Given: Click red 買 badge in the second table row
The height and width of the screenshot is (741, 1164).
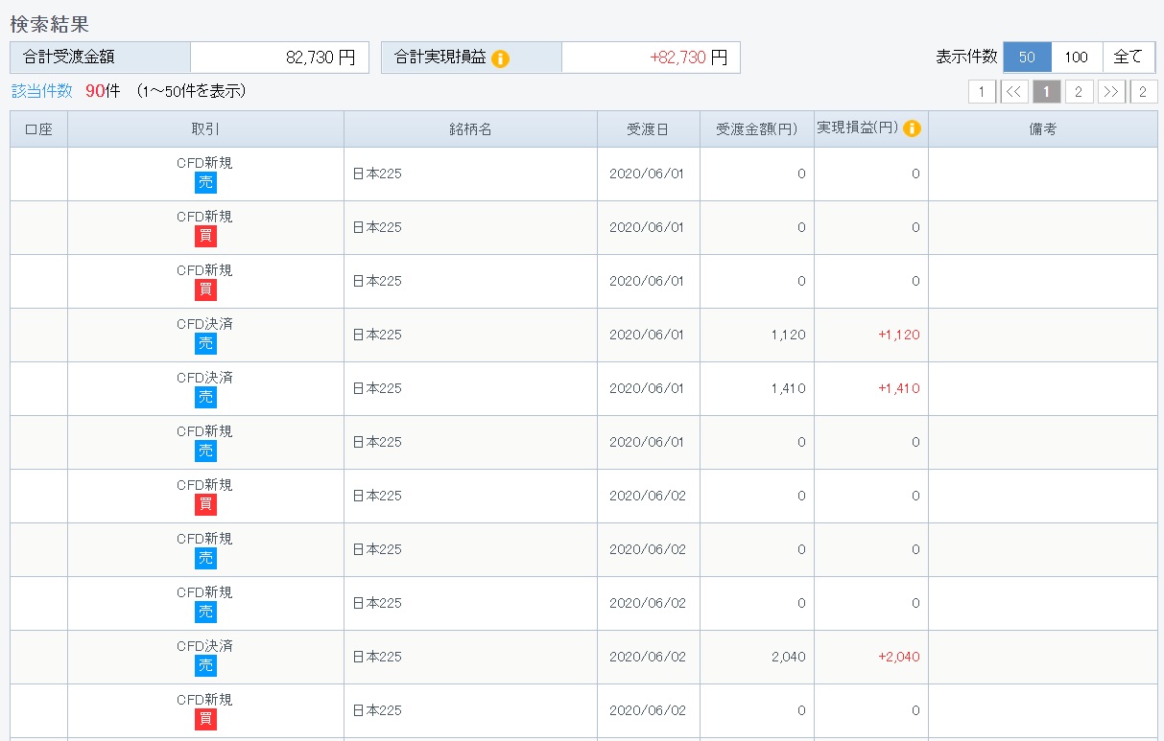Looking at the screenshot, I should [206, 236].
